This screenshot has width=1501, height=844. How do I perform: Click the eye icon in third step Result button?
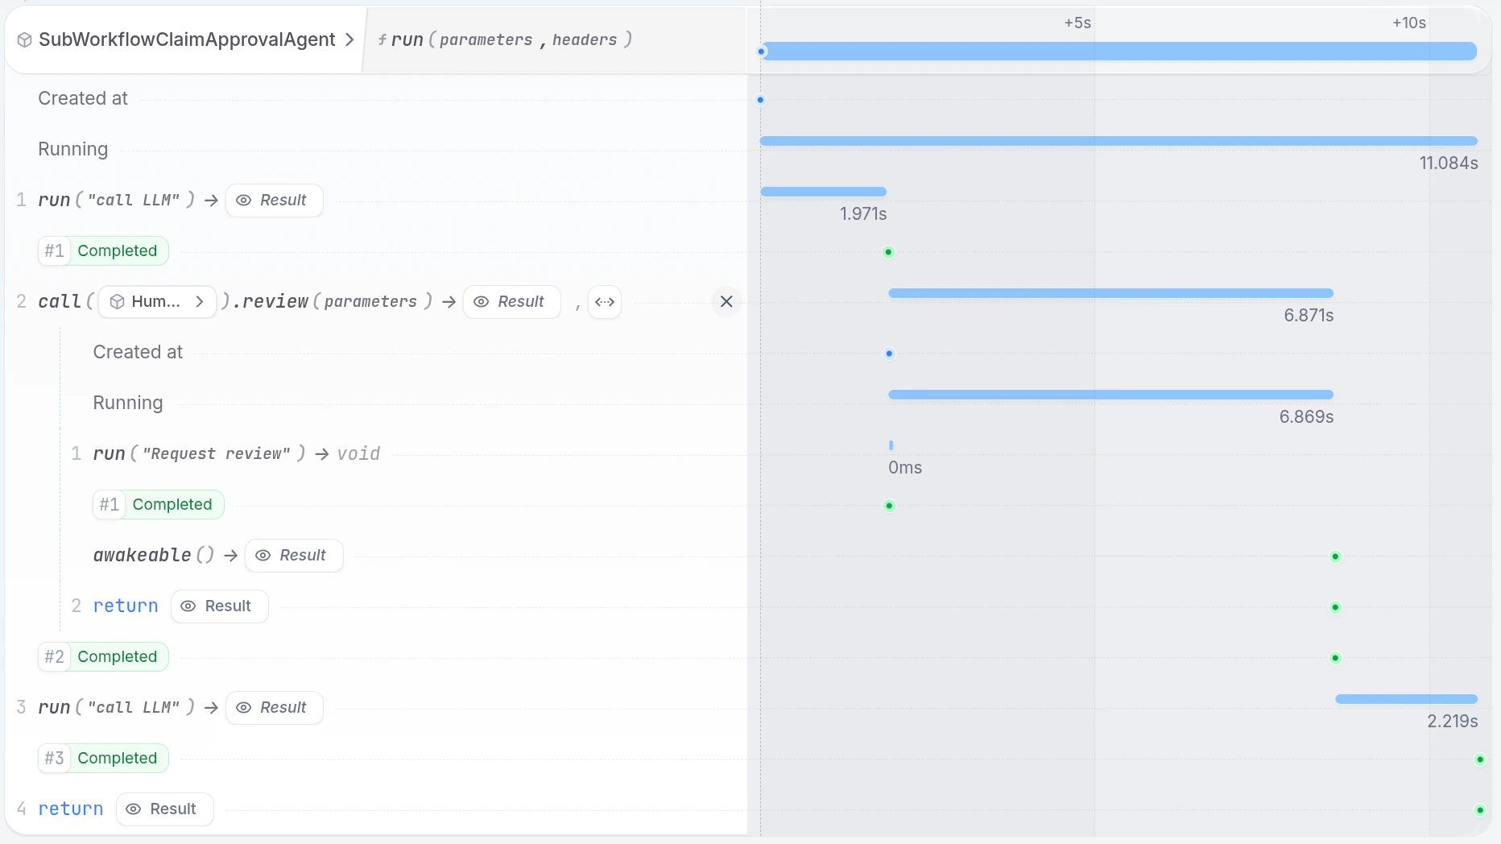coord(243,707)
